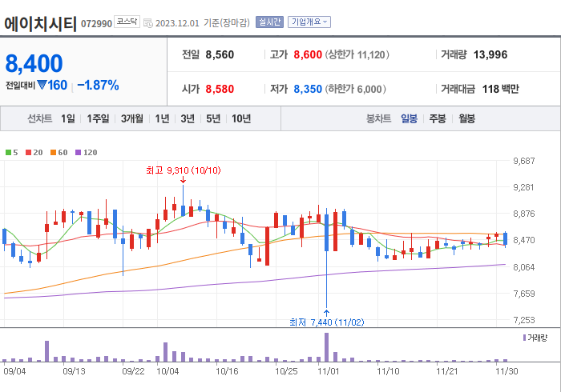
Task: Open the 기업개요 dropdown
Action: (309, 22)
